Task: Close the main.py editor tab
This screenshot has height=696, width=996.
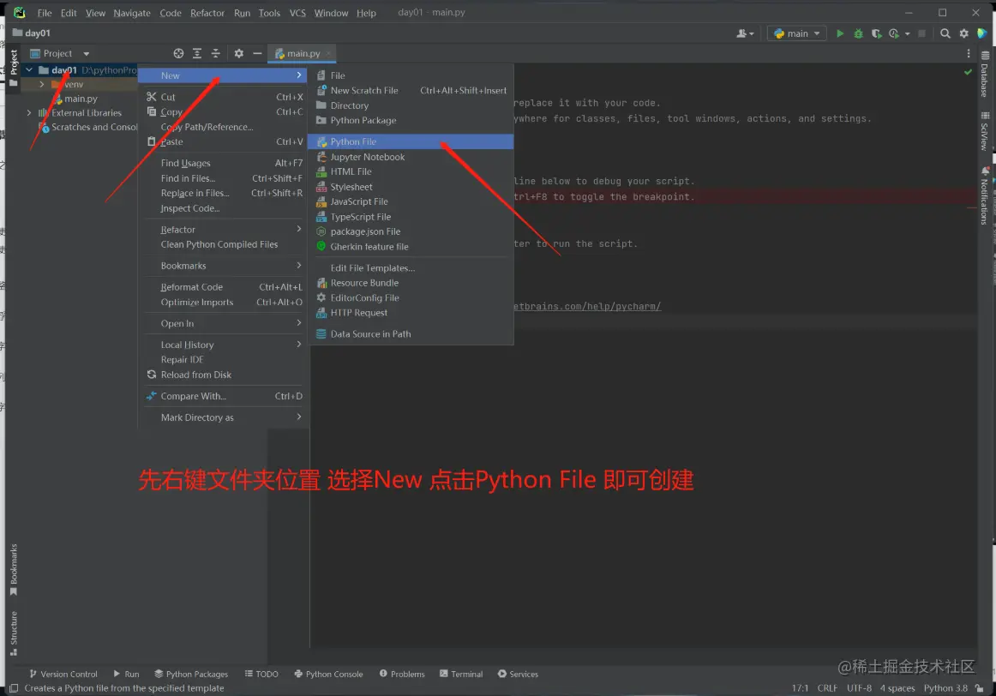Action: click(328, 53)
